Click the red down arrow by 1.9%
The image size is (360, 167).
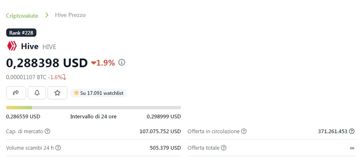(93, 63)
